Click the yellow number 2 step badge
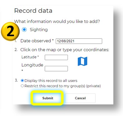 [x=10, y=31]
